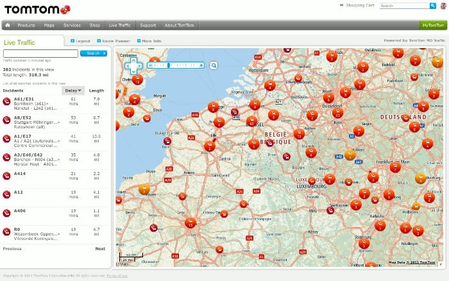Click the R0 incident icon

[6, 232]
